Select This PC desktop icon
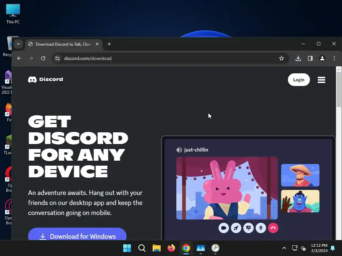 [x=13, y=14]
